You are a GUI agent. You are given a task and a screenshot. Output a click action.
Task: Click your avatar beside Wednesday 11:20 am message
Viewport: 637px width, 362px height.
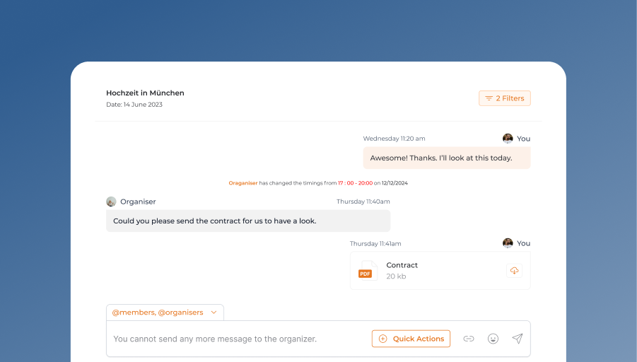[508, 139]
